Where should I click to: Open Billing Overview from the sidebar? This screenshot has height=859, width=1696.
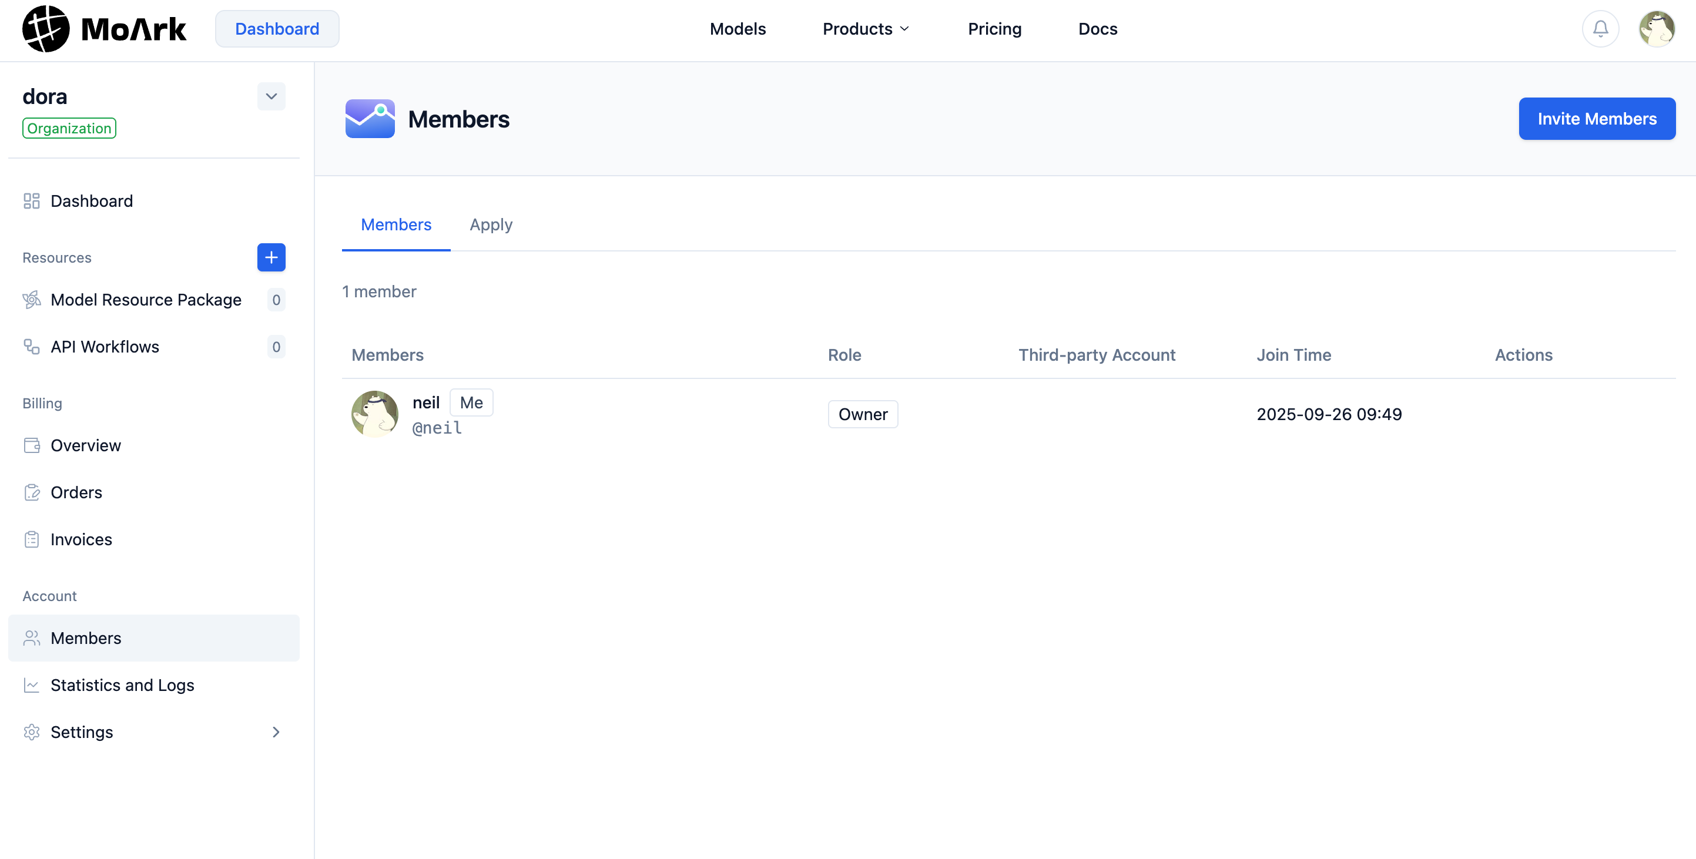coord(86,445)
